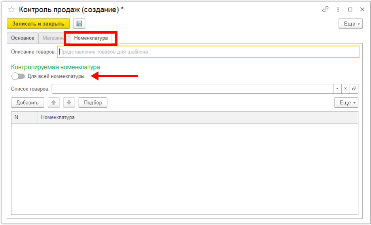Click inside the Список товаров field
This screenshot has height=225, width=371.
coord(193,89)
